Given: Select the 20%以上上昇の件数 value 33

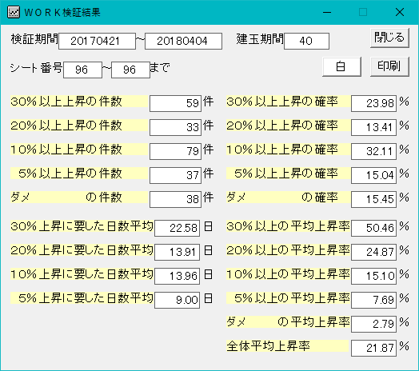Looking at the screenshot, I should point(175,127).
